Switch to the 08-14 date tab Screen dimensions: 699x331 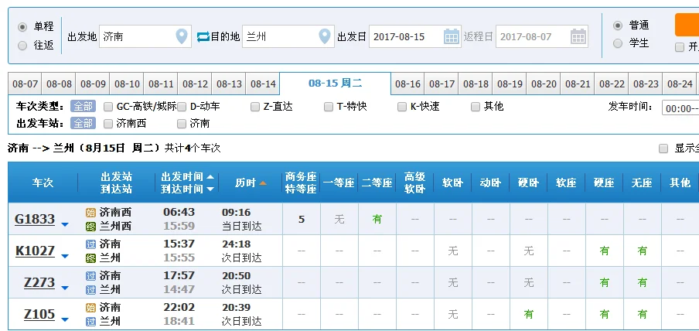(x=263, y=84)
